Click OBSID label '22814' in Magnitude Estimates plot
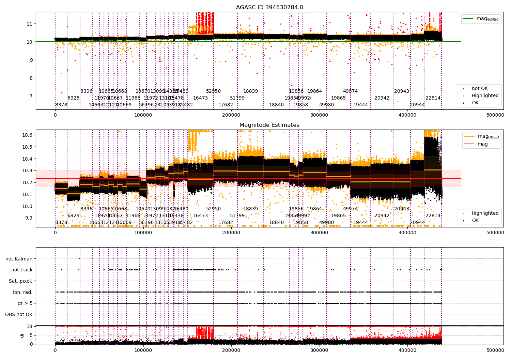 (433, 216)
